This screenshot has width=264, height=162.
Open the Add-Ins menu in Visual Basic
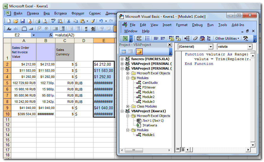238,25
